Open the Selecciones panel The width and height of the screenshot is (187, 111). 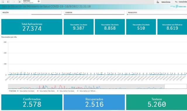pos(166,2)
